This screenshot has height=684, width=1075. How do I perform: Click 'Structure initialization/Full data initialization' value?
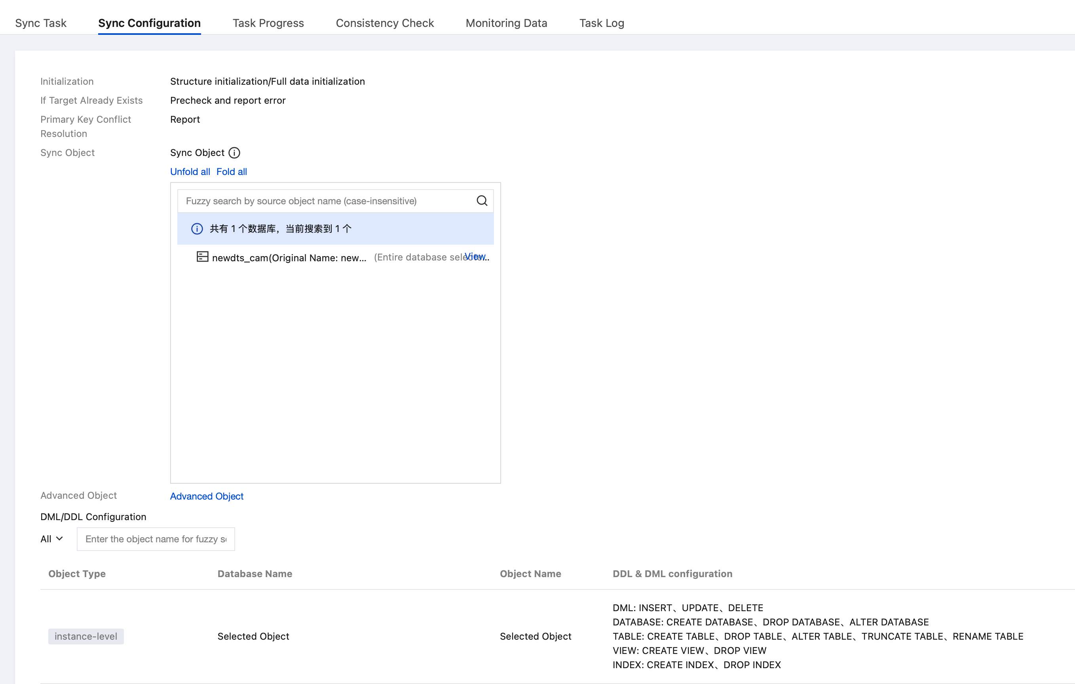[268, 82]
